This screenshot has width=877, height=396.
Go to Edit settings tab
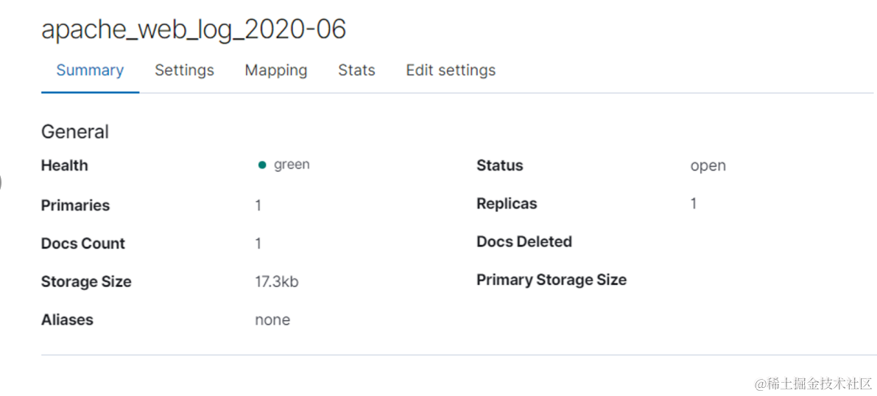point(451,71)
